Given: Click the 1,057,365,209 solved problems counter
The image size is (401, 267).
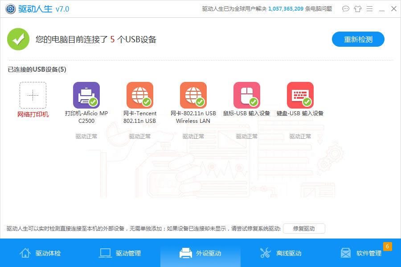Looking at the screenshot, I should (x=292, y=9).
